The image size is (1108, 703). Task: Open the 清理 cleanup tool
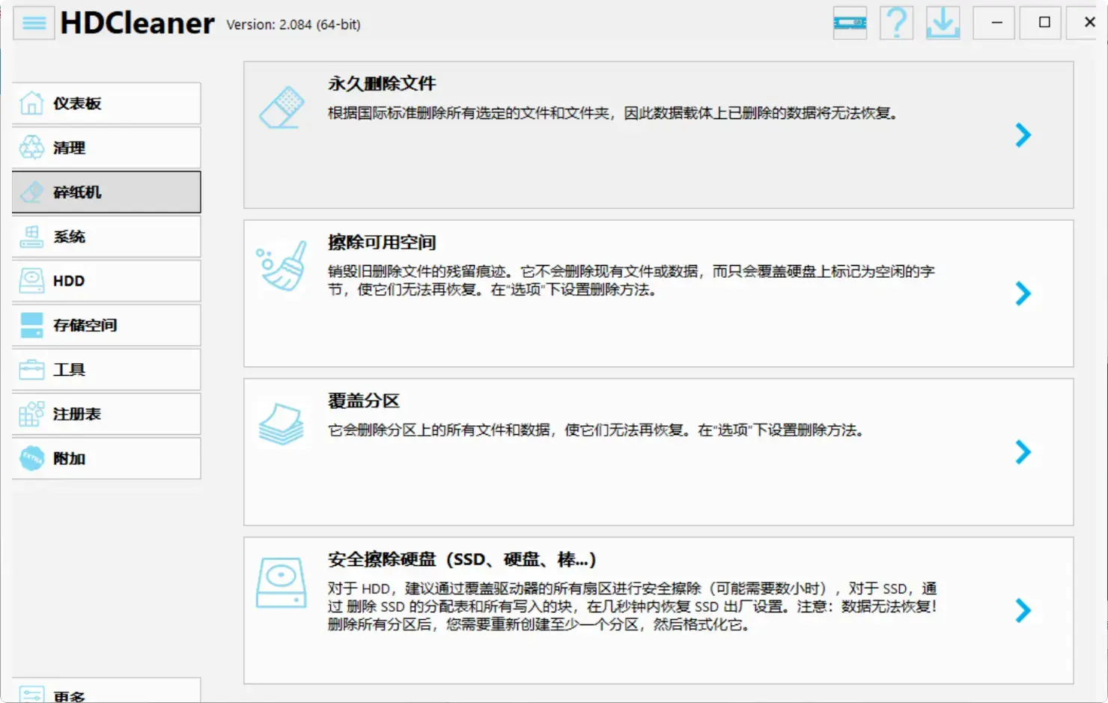[31, 147]
